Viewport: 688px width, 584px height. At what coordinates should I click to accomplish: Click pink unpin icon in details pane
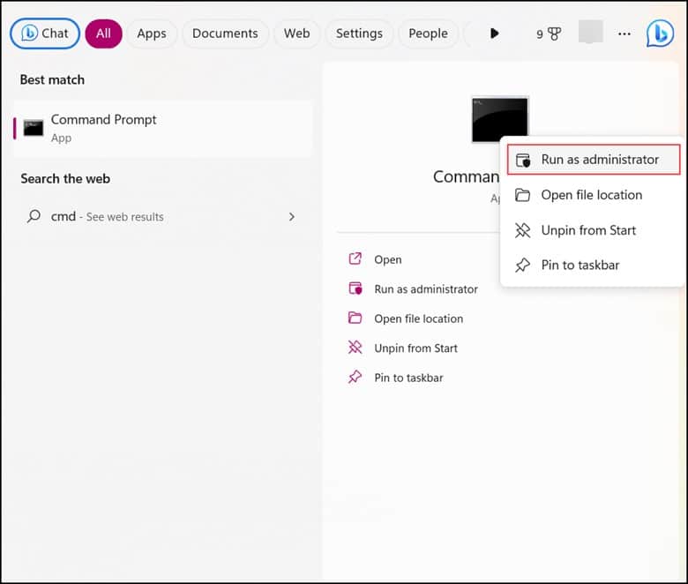click(355, 347)
